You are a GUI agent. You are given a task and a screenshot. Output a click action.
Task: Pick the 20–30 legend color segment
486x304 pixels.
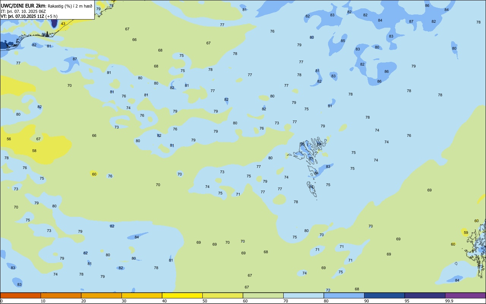101,295
